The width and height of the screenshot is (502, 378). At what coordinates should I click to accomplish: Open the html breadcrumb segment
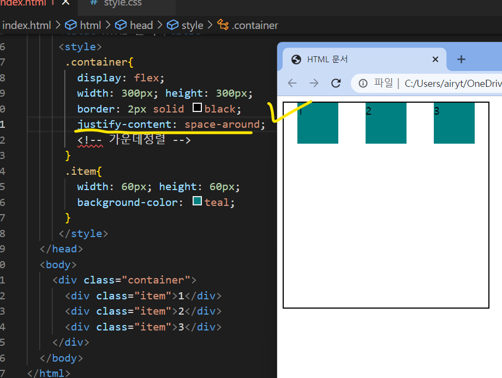(90, 25)
